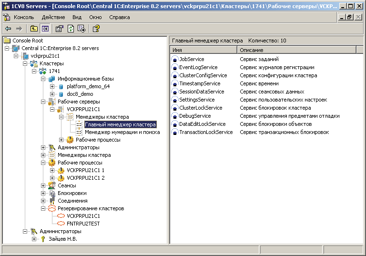Sort by the Описание column header
Screen dimensions: 366x256
pyautogui.click(x=297, y=50)
